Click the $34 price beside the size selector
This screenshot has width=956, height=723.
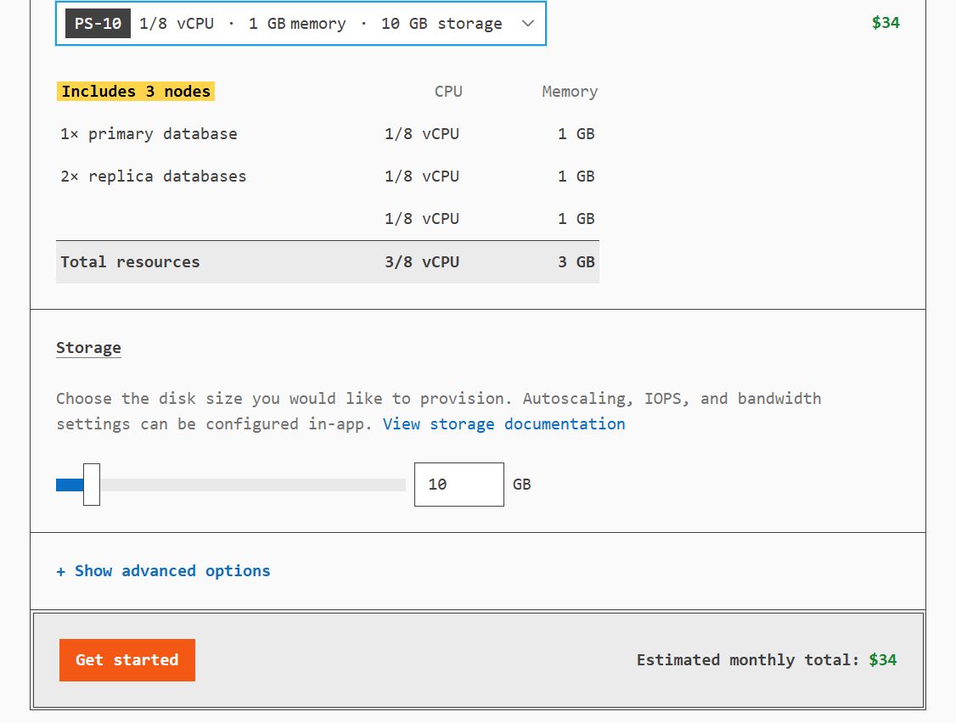click(886, 23)
